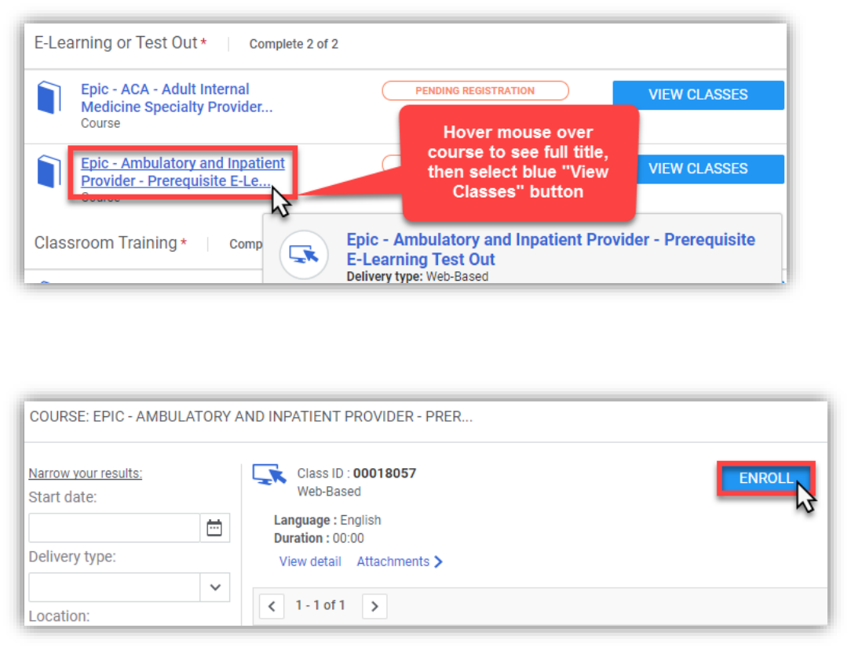Click the Start date input field
851x650 pixels.
coord(115,528)
